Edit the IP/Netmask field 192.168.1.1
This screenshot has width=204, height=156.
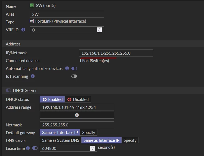coord(116,53)
